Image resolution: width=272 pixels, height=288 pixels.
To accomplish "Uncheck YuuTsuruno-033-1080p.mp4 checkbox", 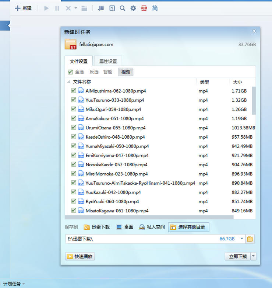I will [74, 100].
